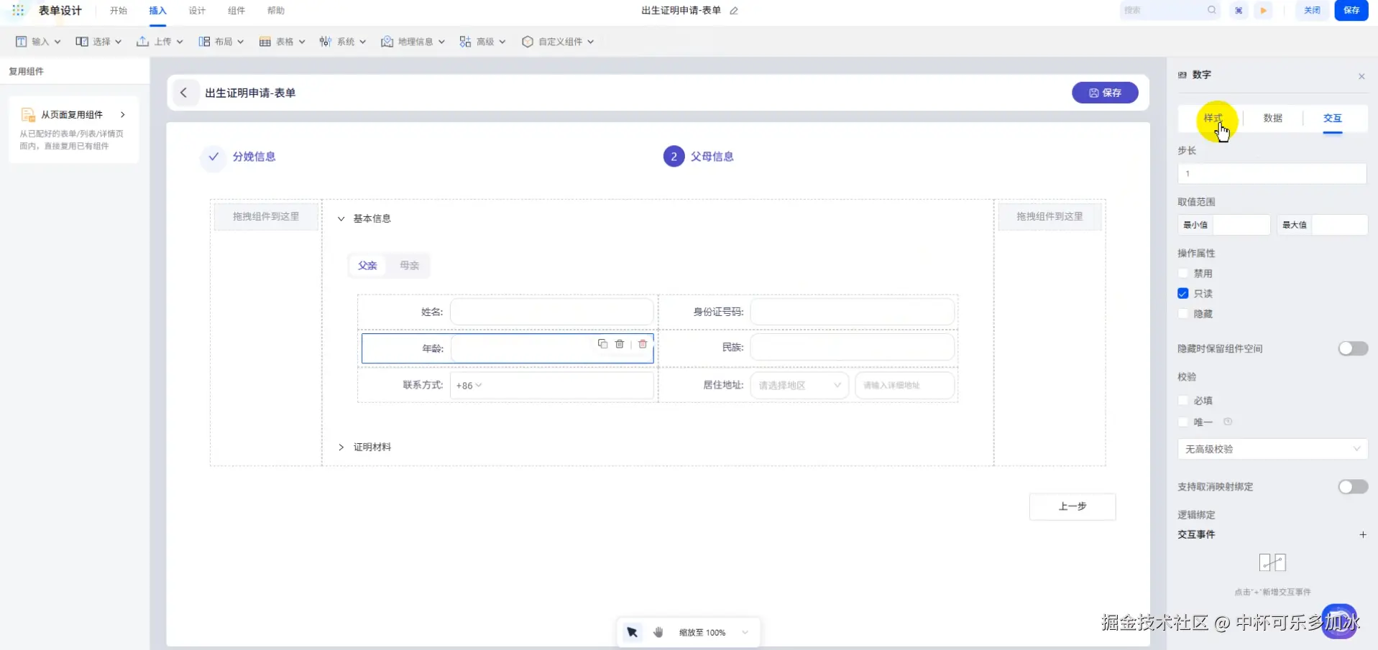
Task: Click the orange preview play icon
Action: coord(1263,11)
